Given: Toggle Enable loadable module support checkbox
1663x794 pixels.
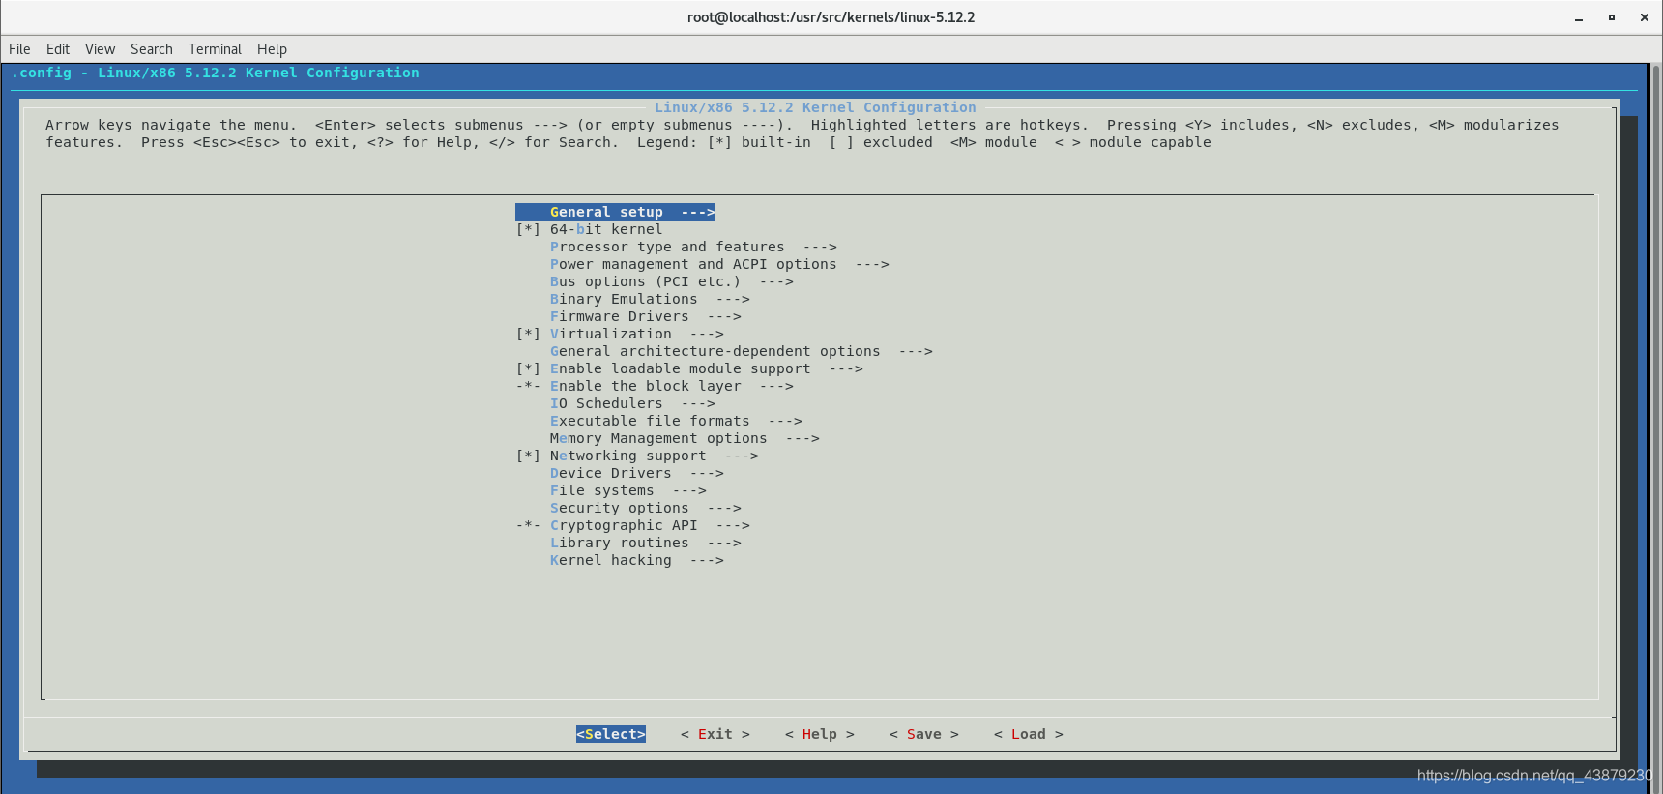Looking at the screenshot, I should [528, 368].
